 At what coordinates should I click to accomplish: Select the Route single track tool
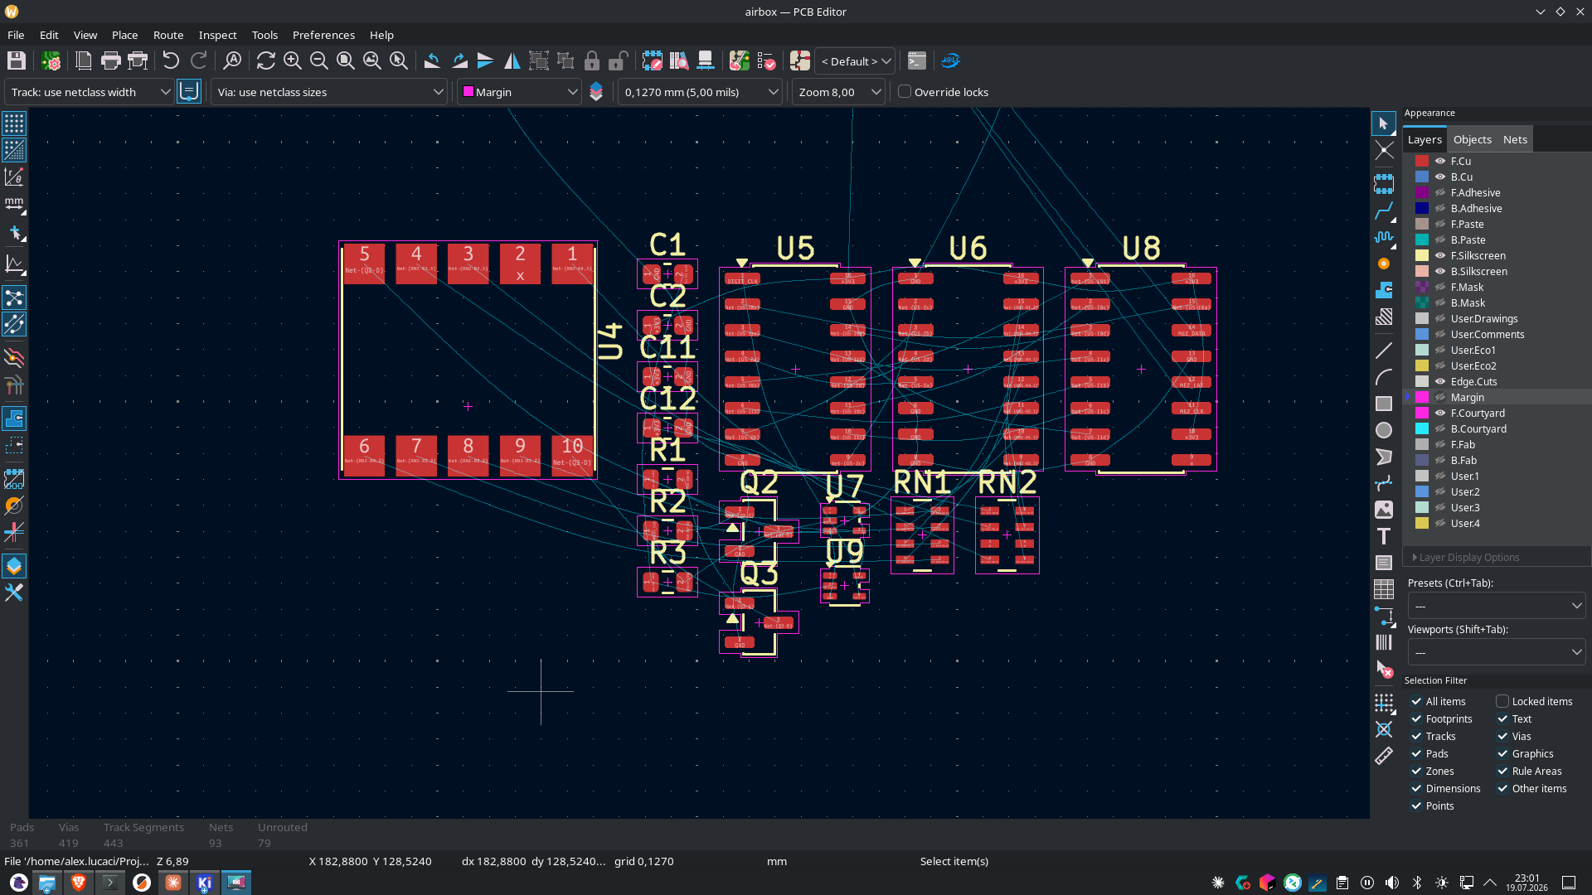tap(1384, 211)
